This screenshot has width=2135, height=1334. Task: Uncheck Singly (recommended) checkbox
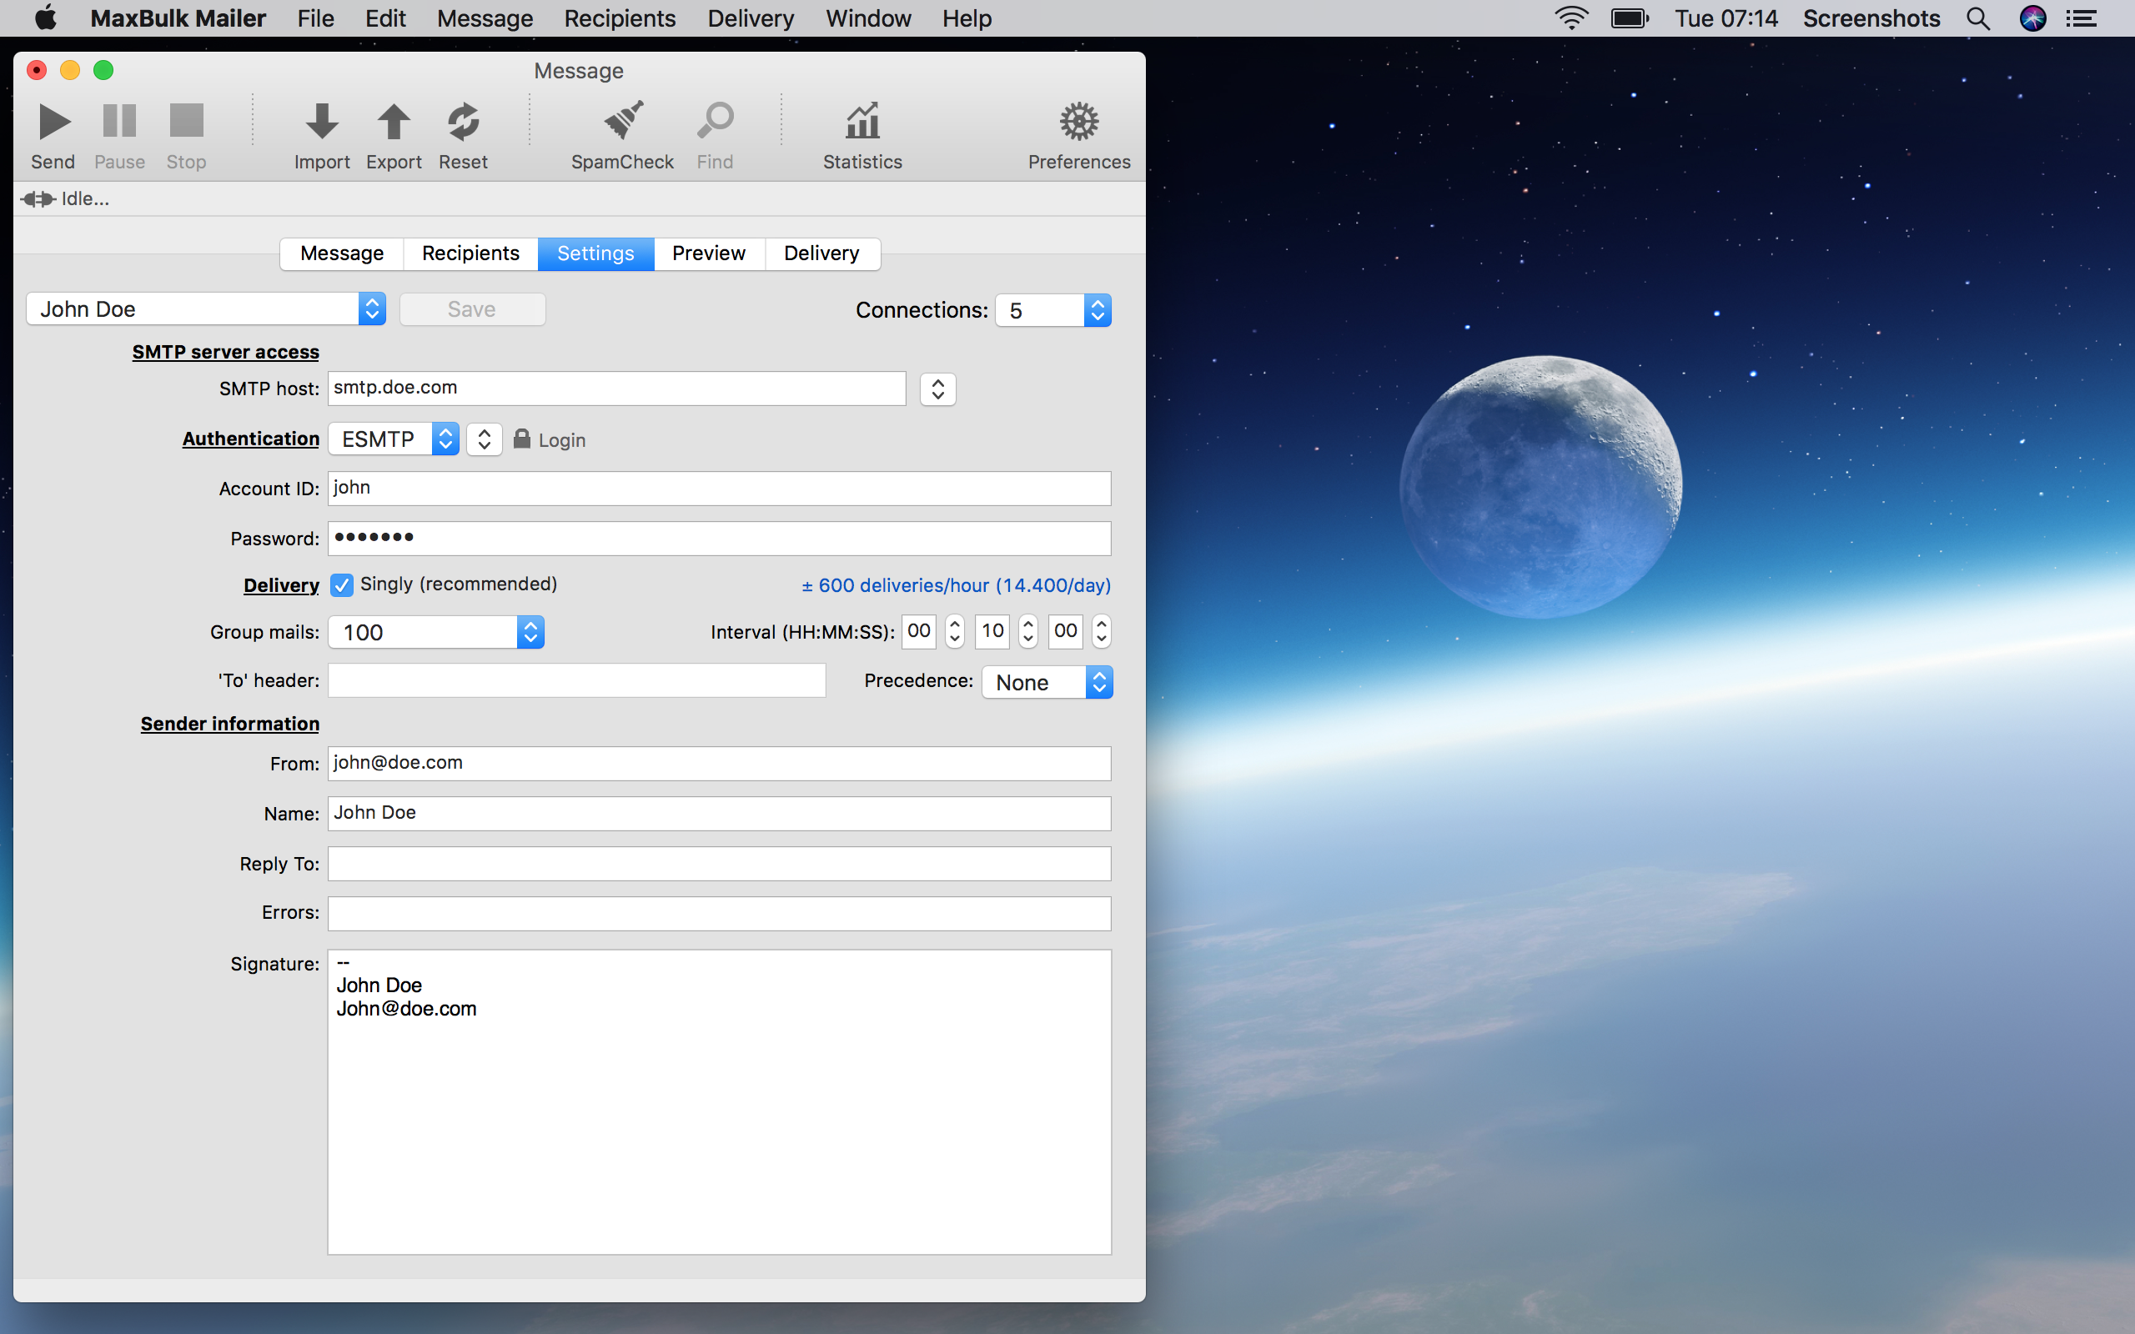pyautogui.click(x=341, y=585)
